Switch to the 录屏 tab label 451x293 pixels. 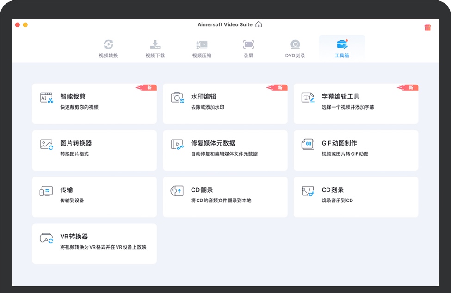248,55
